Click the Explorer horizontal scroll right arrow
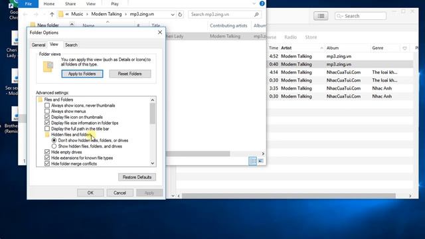Image resolution: width=425 pixels, height=239 pixels. point(263,153)
